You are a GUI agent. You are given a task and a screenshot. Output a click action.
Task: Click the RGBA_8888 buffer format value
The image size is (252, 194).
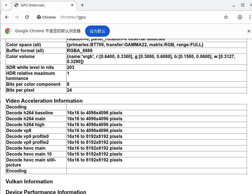coord(80,51)
